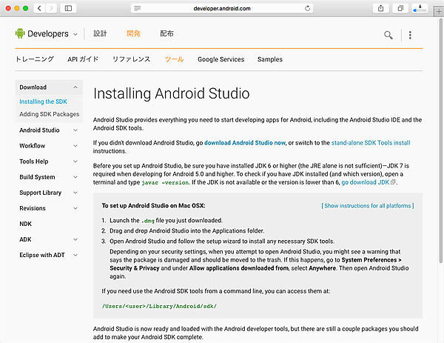Click the developer.android.com address bar
Image resolution: width=444 pixels, height=343 pixels.
click(222, 8)
